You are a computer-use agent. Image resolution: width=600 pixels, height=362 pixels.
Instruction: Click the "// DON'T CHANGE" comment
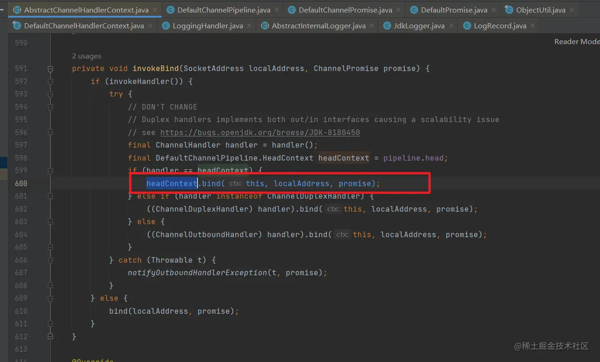[163, 107]
